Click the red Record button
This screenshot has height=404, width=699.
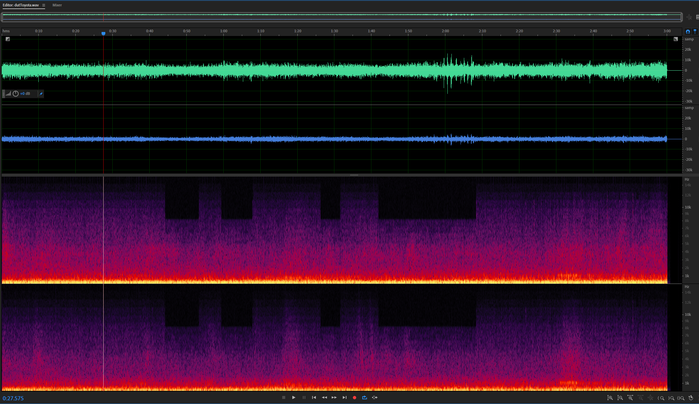pyautogui.click(x=354, y=398)
